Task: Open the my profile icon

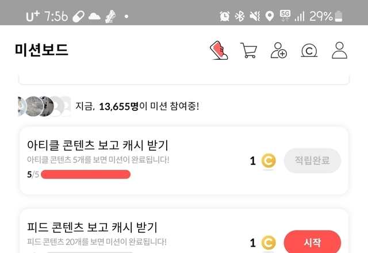Action: point(340,50)
